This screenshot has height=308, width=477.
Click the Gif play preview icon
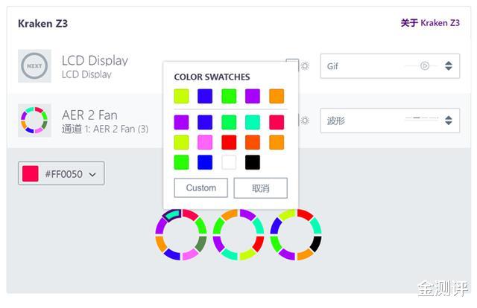[425, 65]
